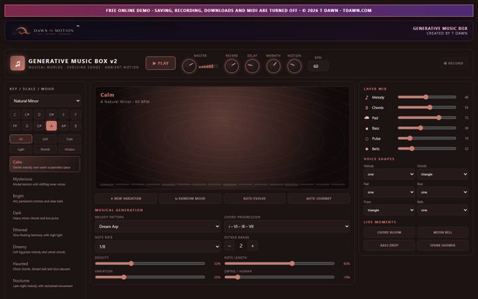Image resolution: width=478 pixels, height=299 pixels.
Task: Switch to the Dark mood filter tab
Action: pos(70,139)
